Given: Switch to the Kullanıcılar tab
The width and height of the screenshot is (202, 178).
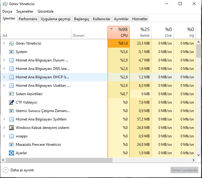Looking at the screenshot, I should (x=102, y=19).
